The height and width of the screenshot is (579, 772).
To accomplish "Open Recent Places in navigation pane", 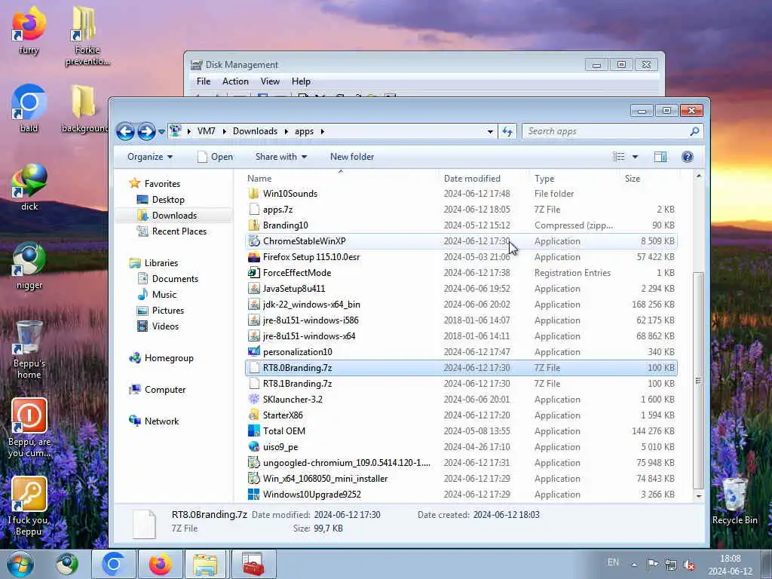I will [x=179, y=231].
